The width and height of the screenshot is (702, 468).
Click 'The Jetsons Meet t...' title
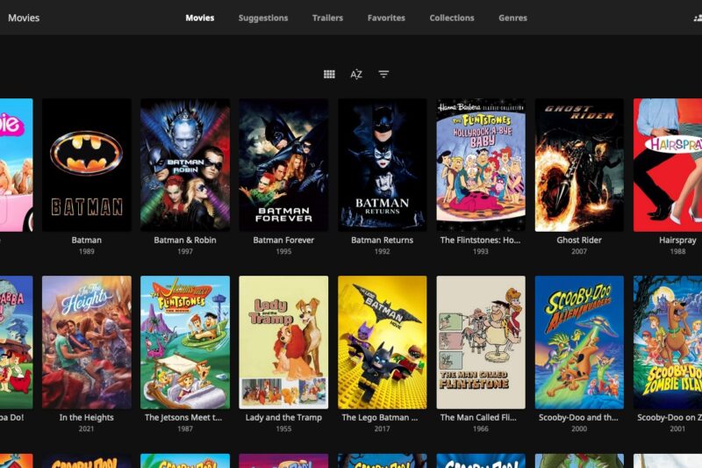coord(183,417)
